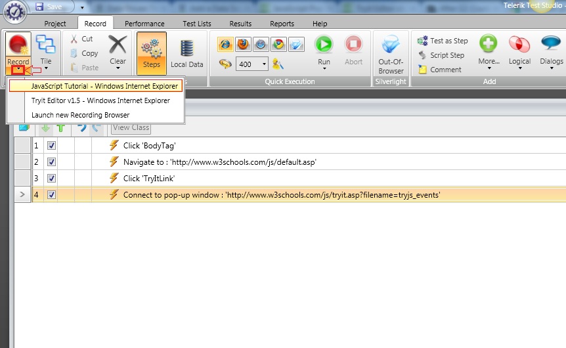The image size is (566, 348).
Task: Click the Tile windows icon
Action: (45, 44)
